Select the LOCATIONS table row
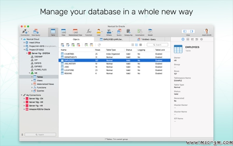Viewport: 233px width, 146px height. tap(114, 70)
